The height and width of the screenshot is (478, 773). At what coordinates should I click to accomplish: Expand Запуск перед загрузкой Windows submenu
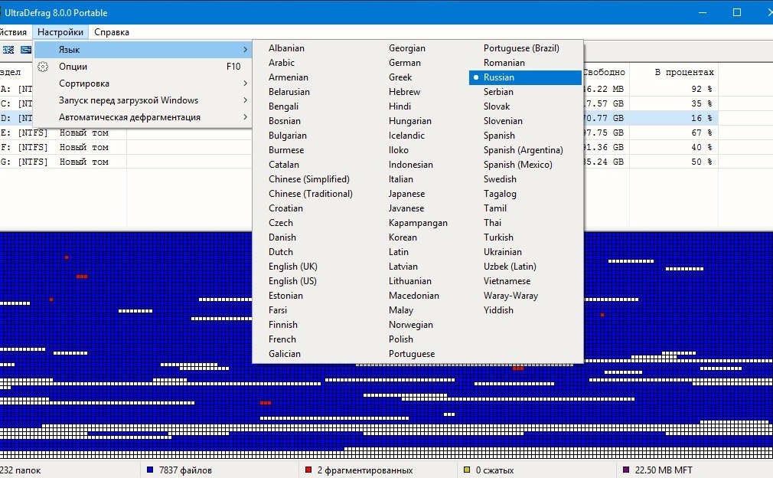pos(143,100)
